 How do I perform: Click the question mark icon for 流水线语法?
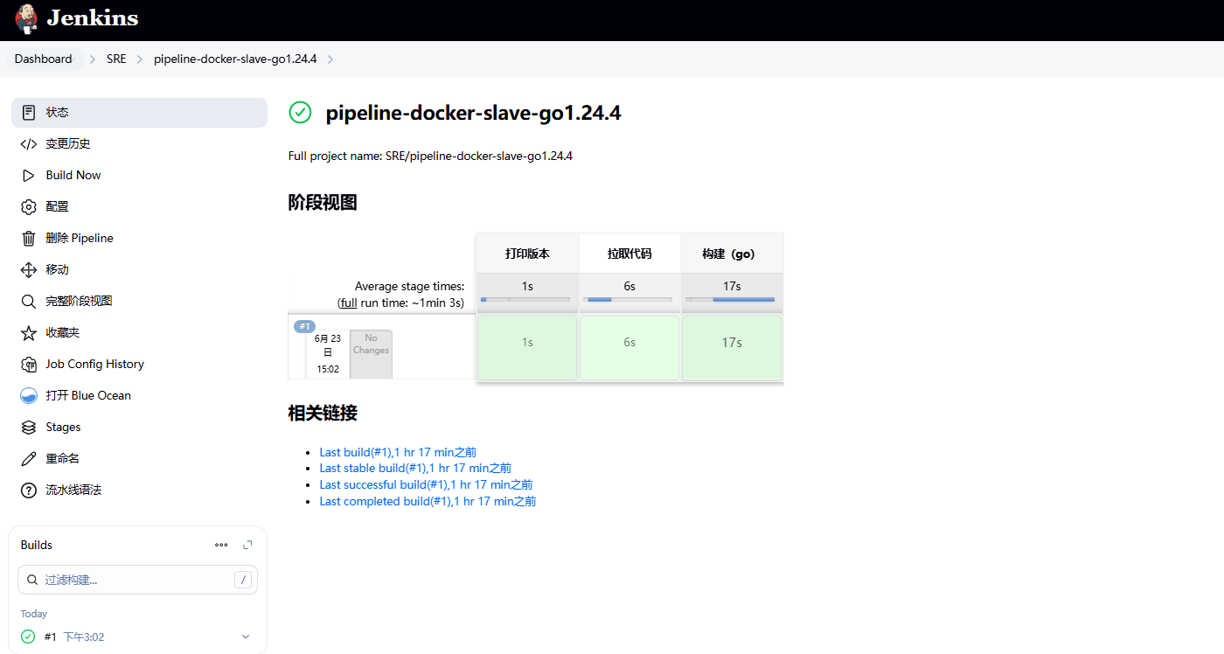29,491
